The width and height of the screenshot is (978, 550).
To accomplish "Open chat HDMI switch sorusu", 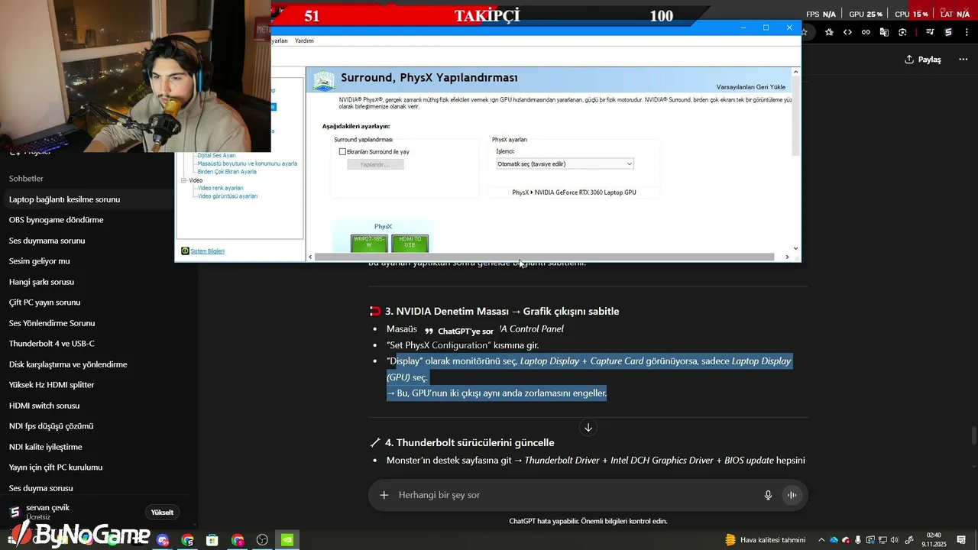I will tap(44, 406).
